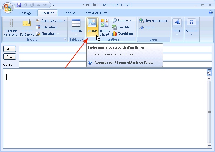Image resolution: width=215 pixels, height=152 pixels.
Task: Maximize the message window
Action: point(203,5)
